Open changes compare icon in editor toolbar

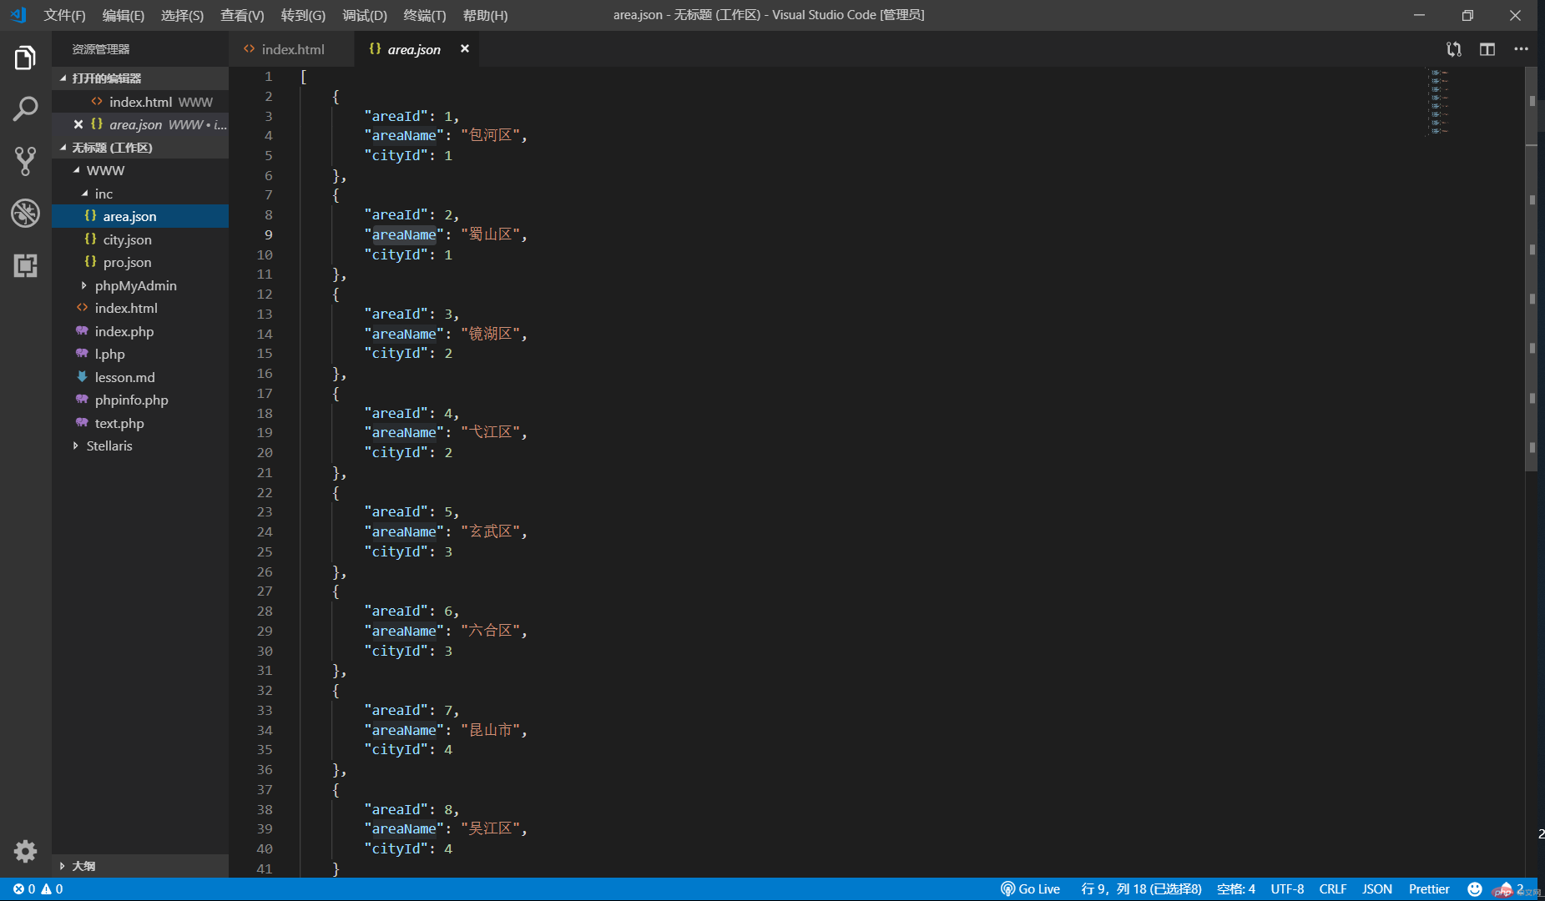tap(1454, 49)
